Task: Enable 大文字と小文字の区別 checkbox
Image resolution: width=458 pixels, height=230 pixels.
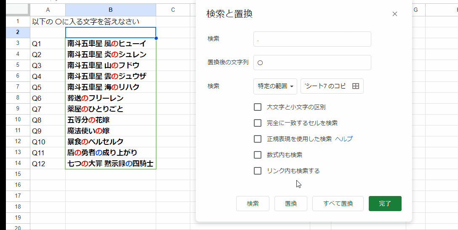Action: pyautogui.click(x=257, y=107)
